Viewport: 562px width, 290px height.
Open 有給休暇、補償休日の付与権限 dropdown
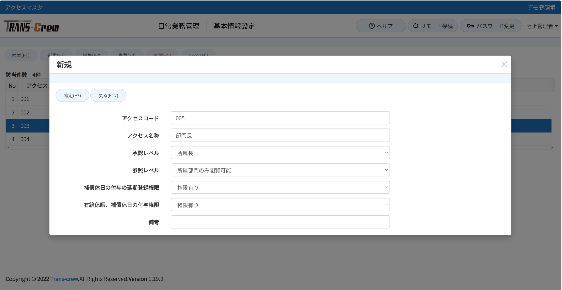tap(280, 205)
